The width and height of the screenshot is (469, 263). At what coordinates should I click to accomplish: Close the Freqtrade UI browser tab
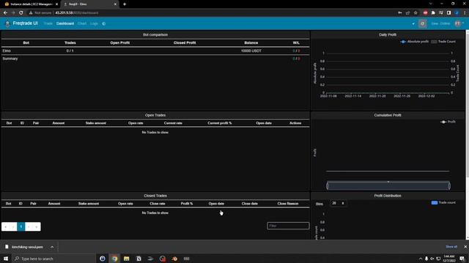point(115,4)
